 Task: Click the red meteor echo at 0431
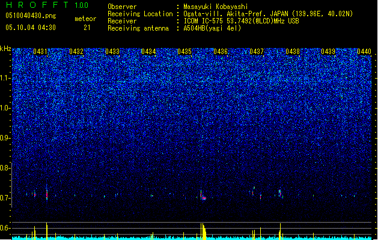[47, 194]
